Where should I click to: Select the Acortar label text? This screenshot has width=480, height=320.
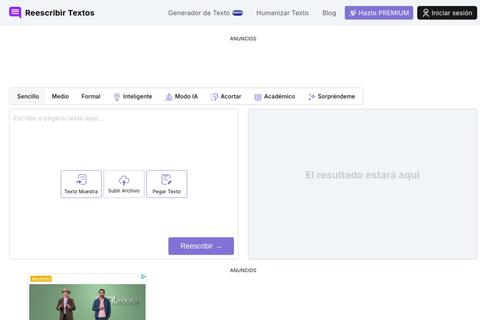tap(231, 96)
